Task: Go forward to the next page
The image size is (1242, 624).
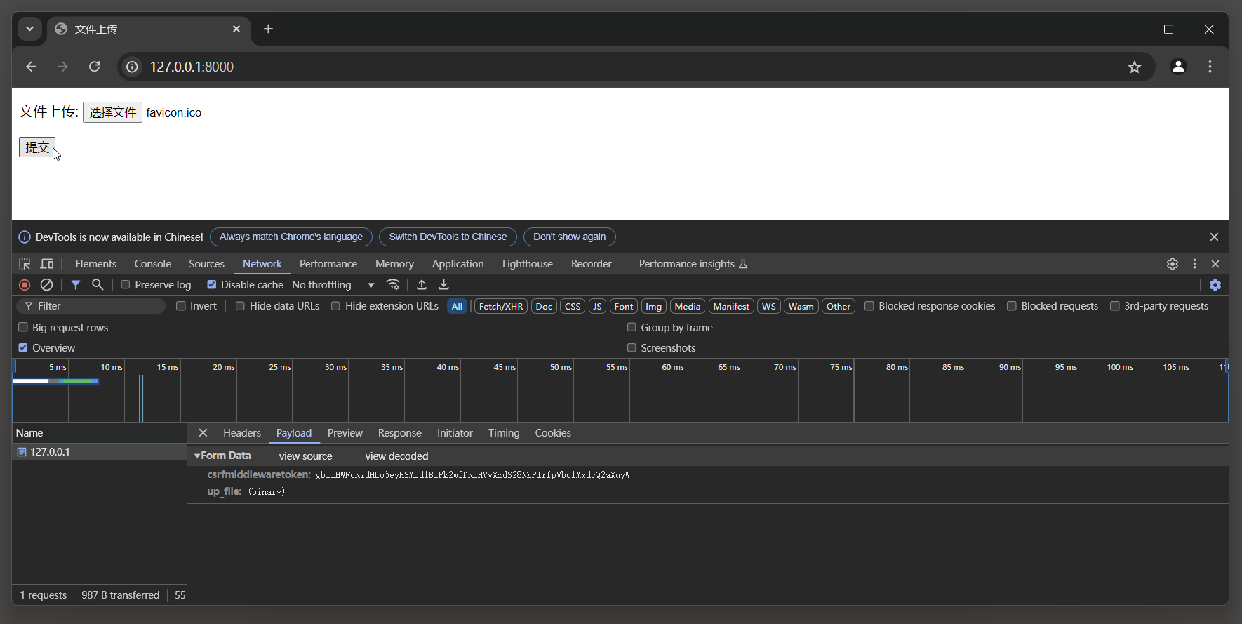Action: 62,67
